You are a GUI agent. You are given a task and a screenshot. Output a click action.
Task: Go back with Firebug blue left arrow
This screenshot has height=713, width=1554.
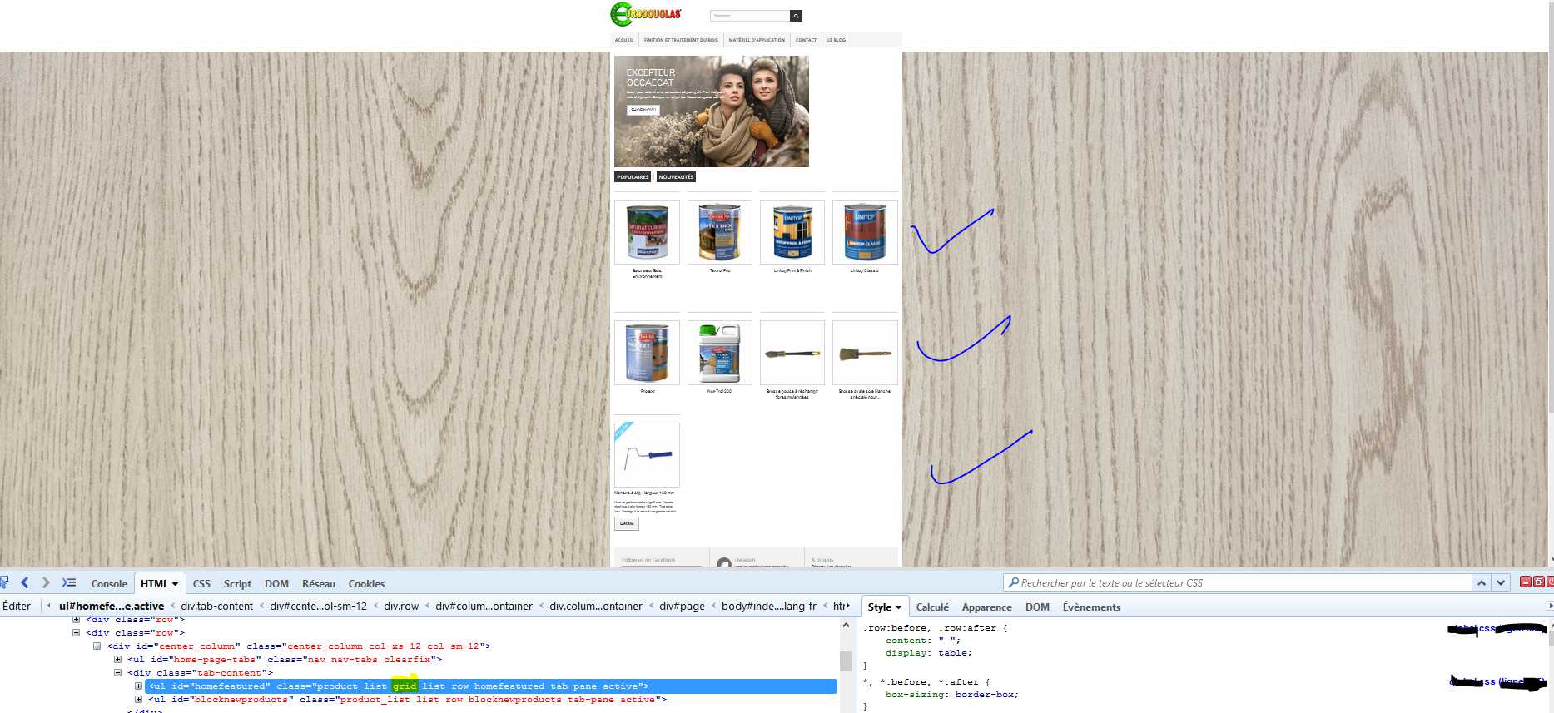pos(24,582)
